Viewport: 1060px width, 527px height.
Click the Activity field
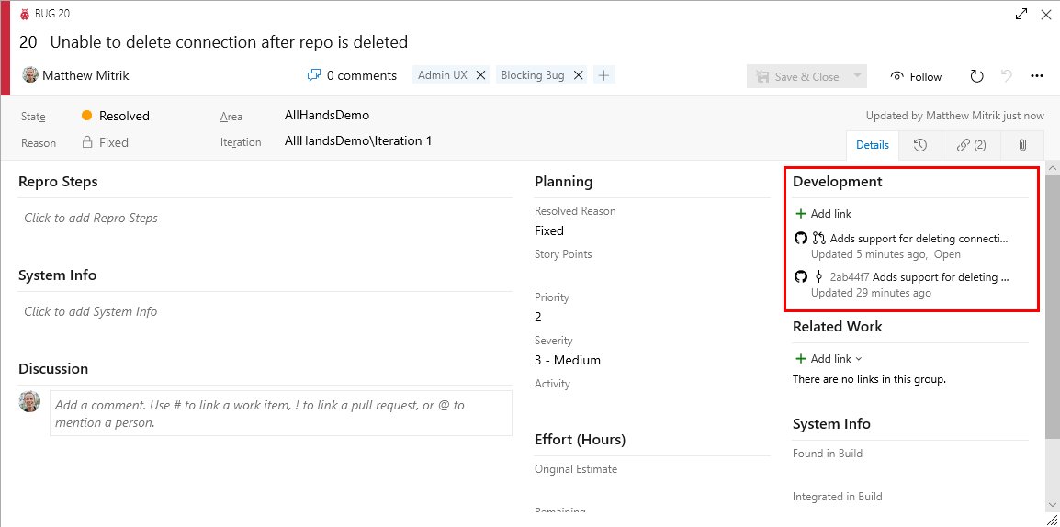[x=652, y=403]
